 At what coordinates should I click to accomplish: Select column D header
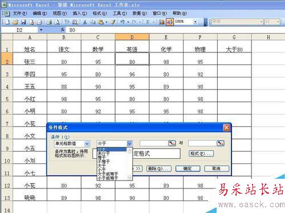point(132,37)
